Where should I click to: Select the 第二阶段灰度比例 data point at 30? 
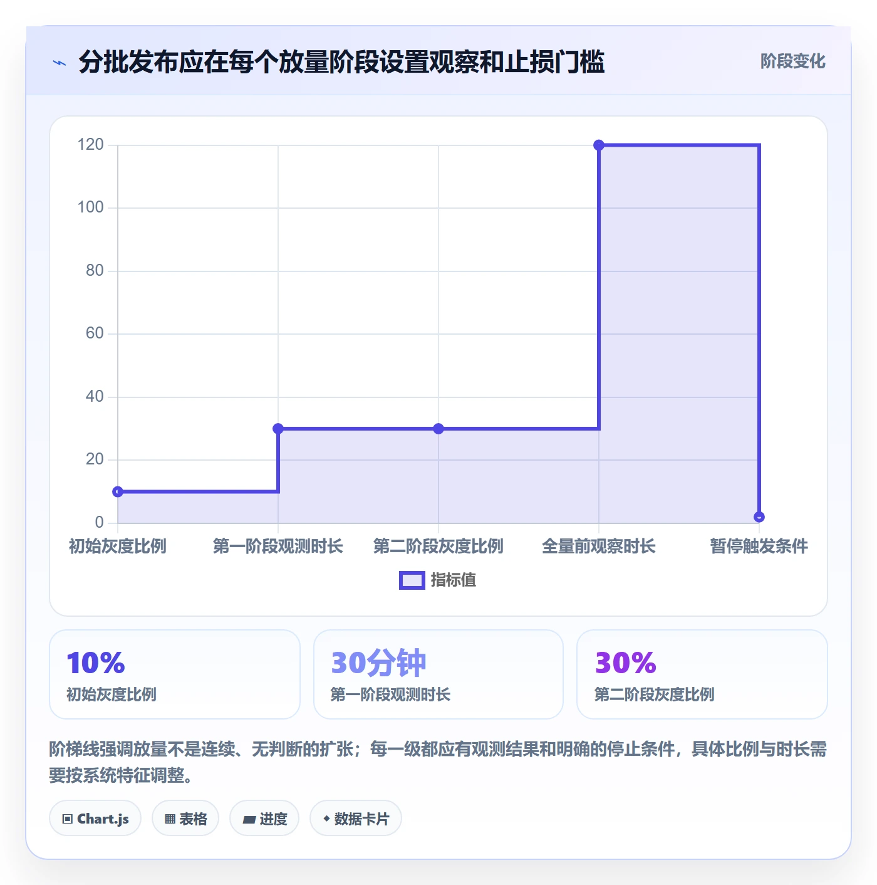click(x=438, y=429)
